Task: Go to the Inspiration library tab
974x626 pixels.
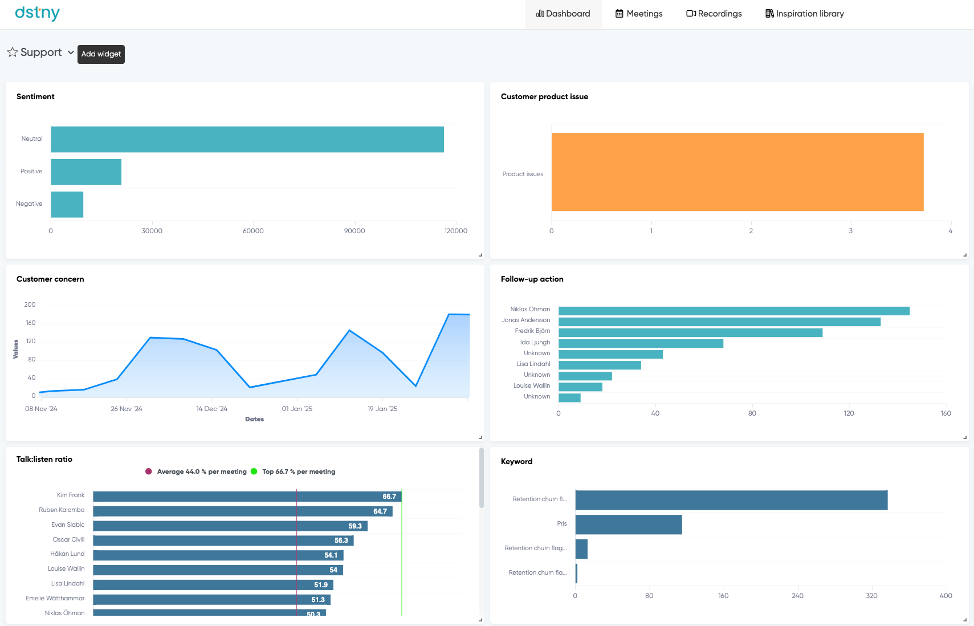Action: [804, 14]
